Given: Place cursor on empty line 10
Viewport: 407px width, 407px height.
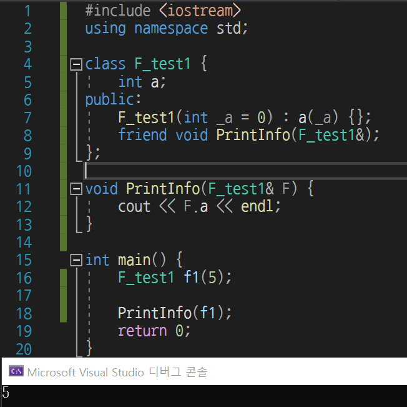Looking at the screenshot, I should 245,171.
